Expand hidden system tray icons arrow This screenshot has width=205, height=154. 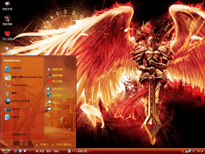(x=183, y=151)
